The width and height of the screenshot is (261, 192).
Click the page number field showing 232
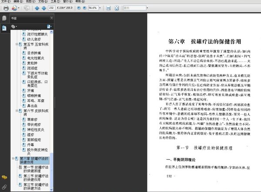coord(52,8)
